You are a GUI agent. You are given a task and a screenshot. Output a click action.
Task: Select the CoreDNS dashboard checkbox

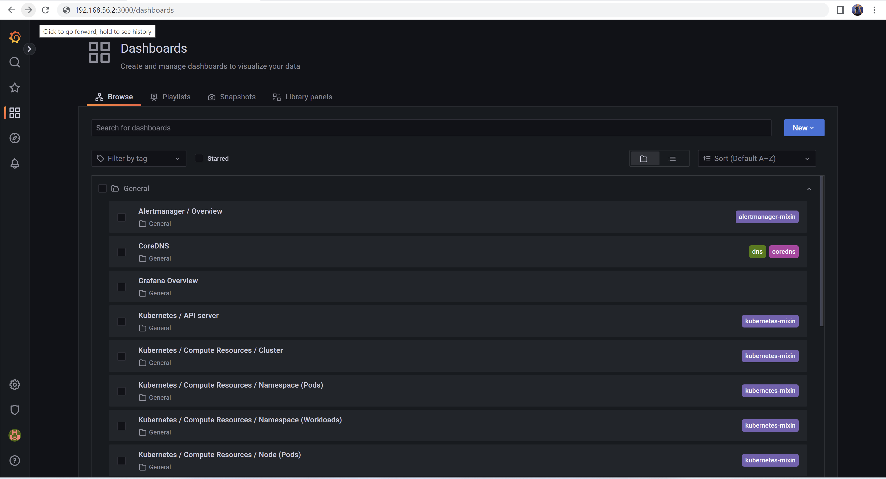pyautogui.click(x=121, y=252)
